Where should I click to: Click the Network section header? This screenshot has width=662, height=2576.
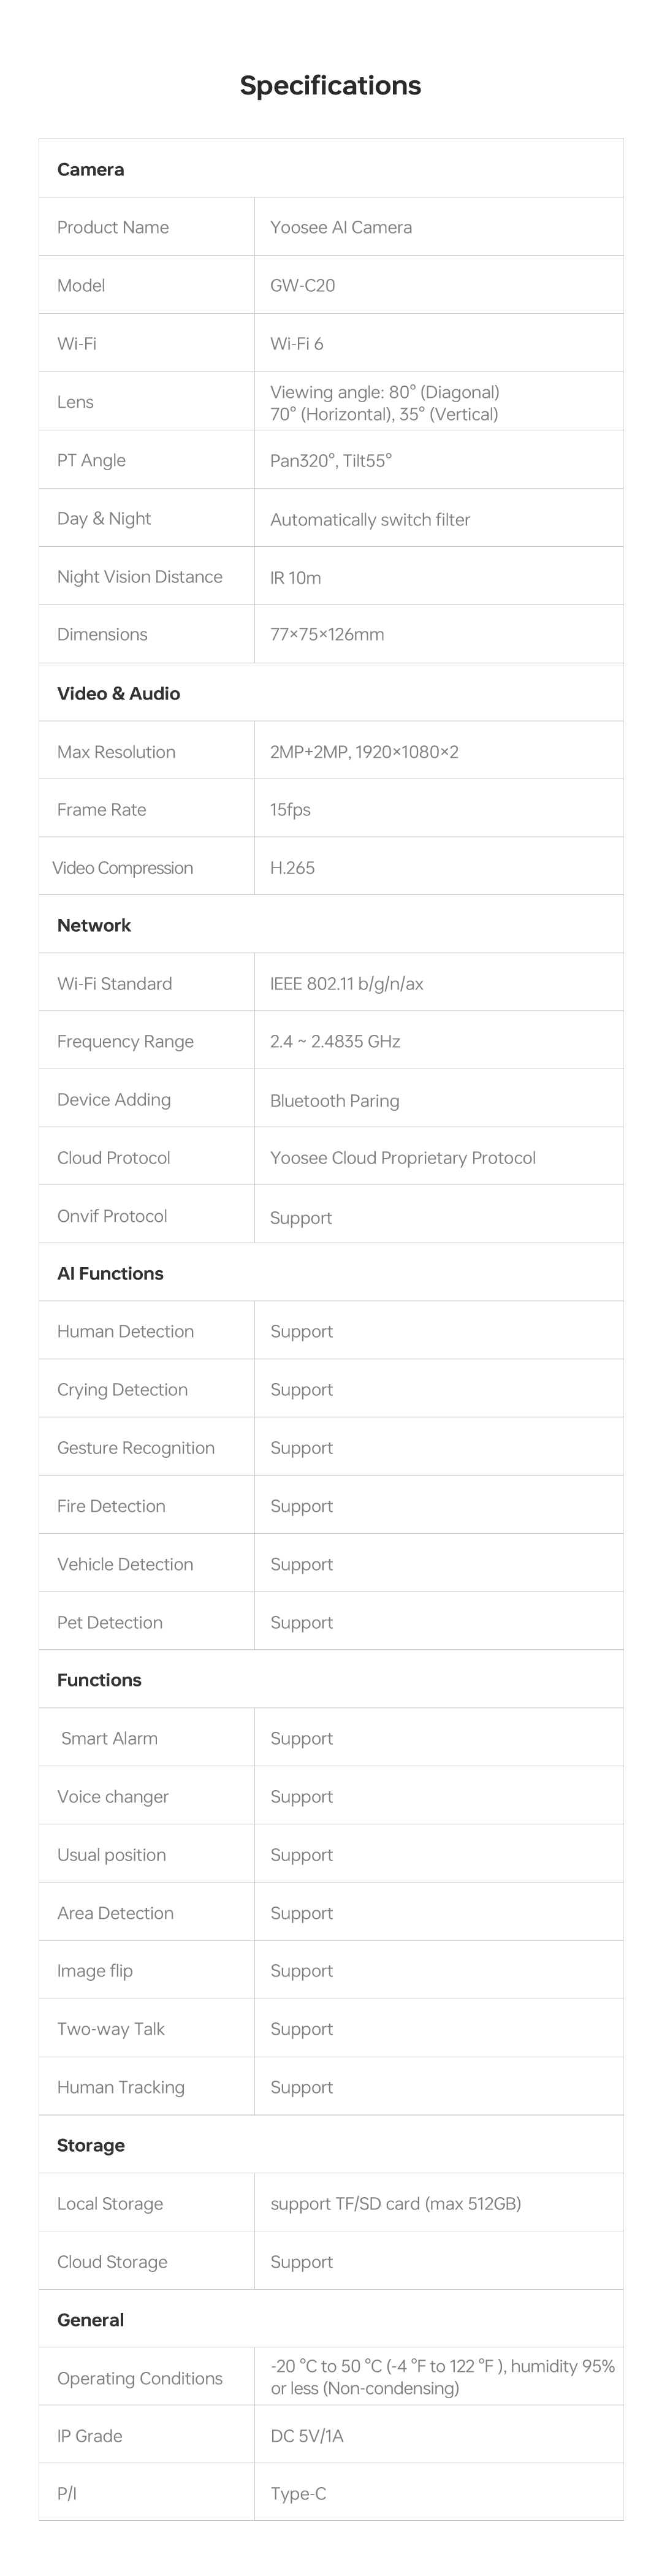[x=94, y=925]
